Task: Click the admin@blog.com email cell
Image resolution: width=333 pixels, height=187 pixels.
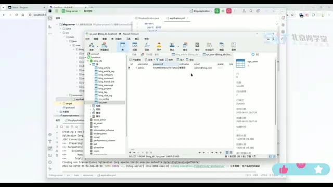Action: (x=203, y=68)
